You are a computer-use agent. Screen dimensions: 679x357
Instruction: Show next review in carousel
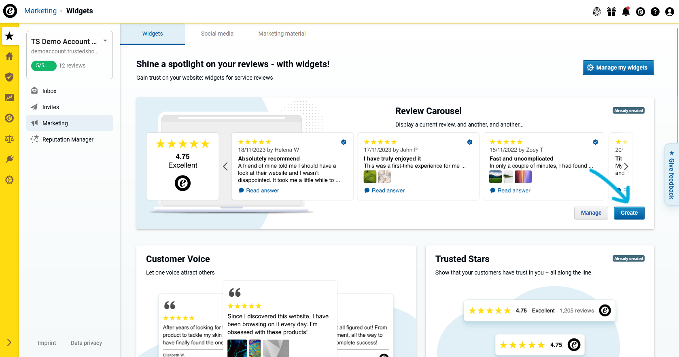626,166
